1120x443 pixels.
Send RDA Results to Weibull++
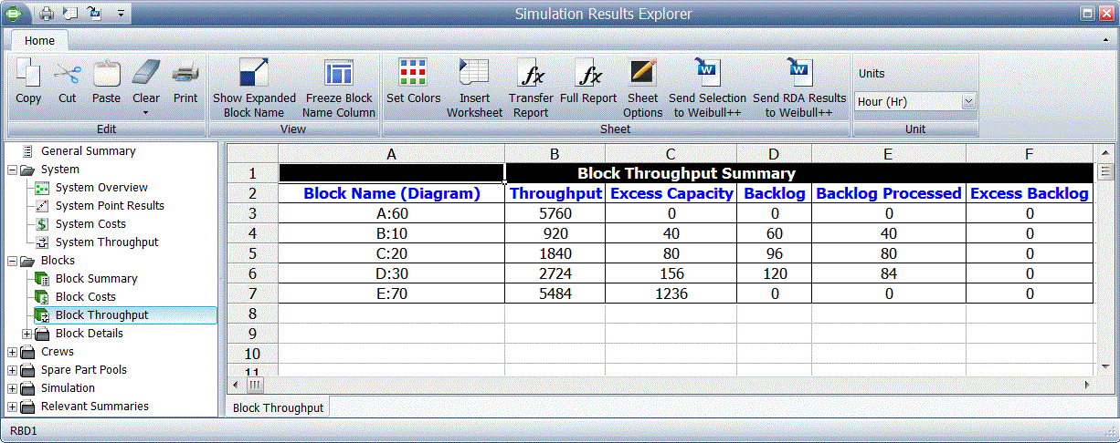click(x=799, y=75)
